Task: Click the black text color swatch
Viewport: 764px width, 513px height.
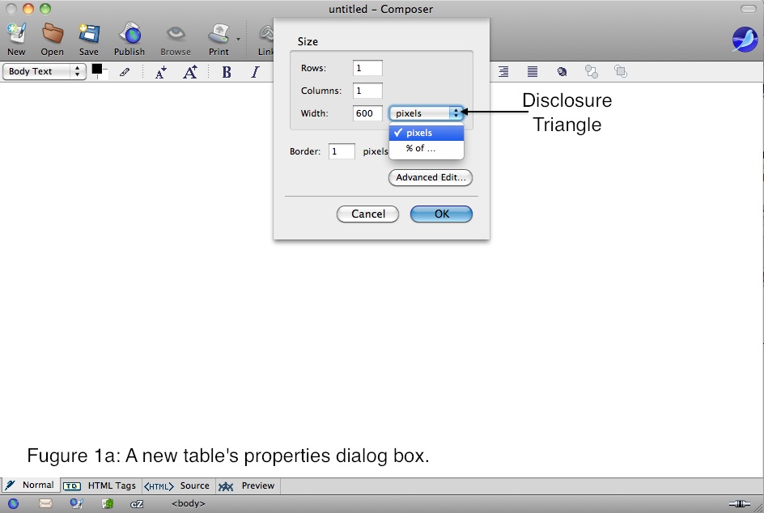Action: click(97, 70)
